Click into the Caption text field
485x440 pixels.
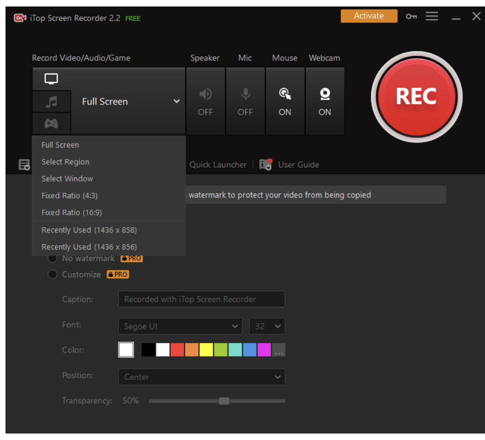201,299
